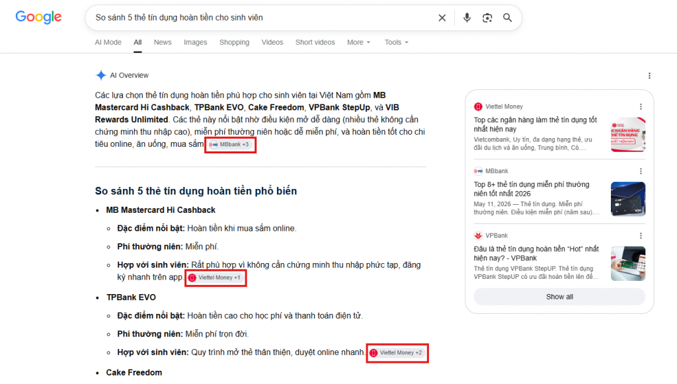This screenshot has width=677, height=384.
Task: Clear the search query with the X icon
Action: [x=442, y=18]
